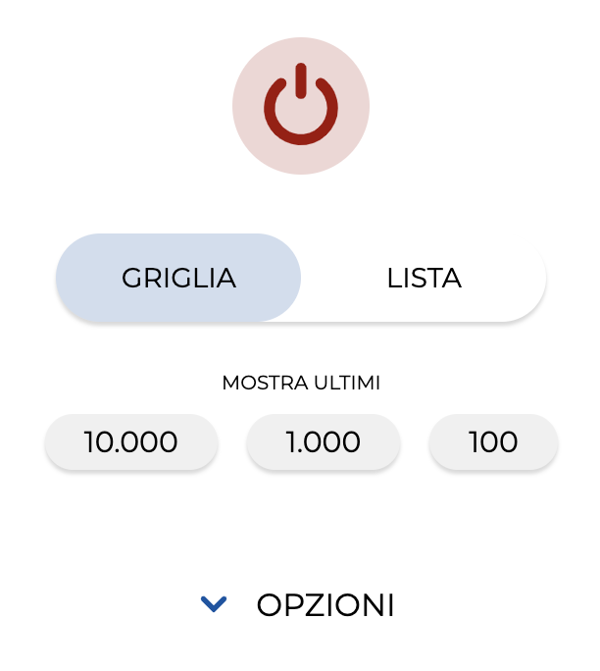The height and width of the screenshot is (671, 600).
Task: Tap the pink circular power button
Action: tap(301, 106)
